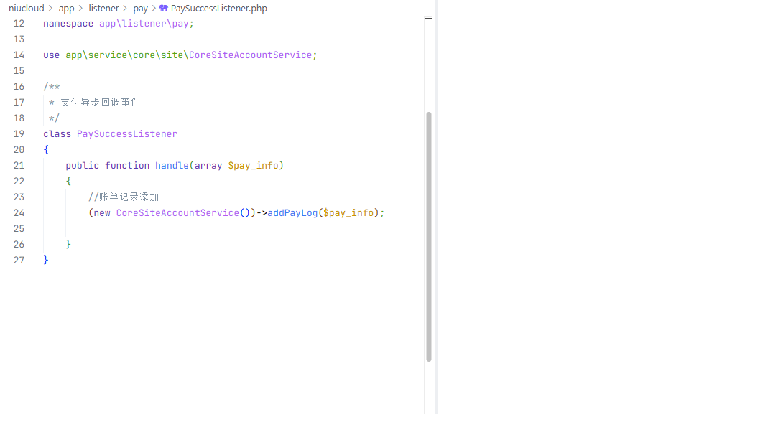This screenshot has width=768, height=422.
Task: Open the listener breadcrumb segment
Action: point(103,9)
